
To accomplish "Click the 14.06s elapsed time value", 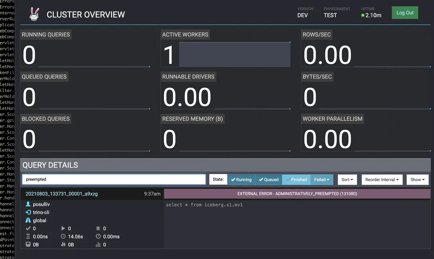I will [x=76, y=237].
